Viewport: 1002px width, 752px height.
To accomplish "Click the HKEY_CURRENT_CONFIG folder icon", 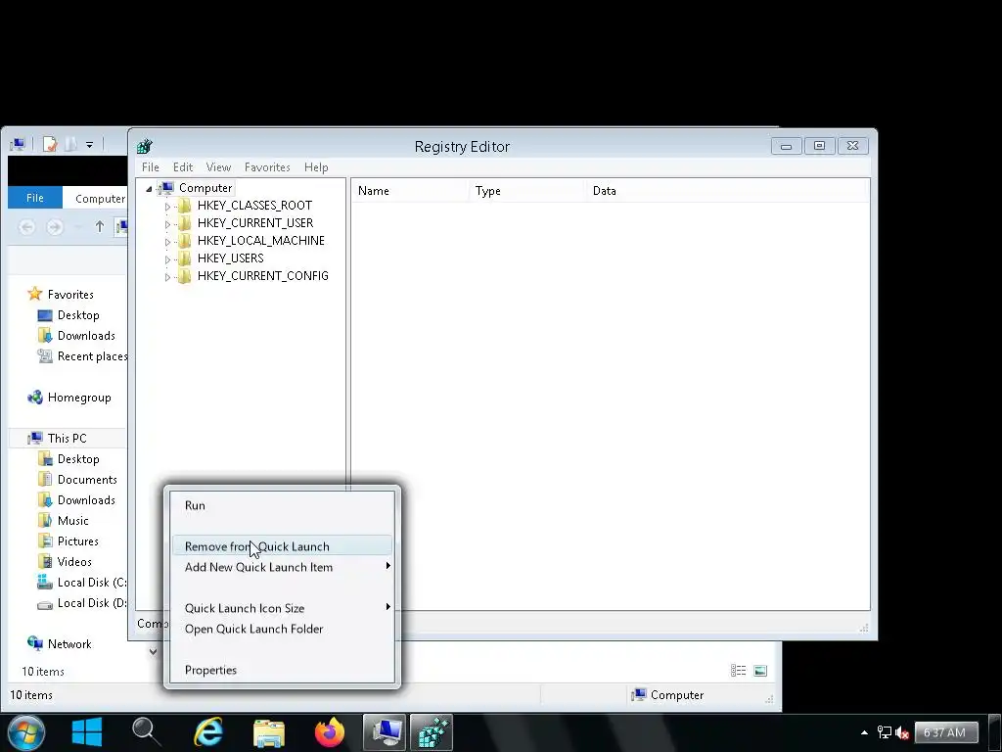I will pyautogui.click(x=185, y=276).
